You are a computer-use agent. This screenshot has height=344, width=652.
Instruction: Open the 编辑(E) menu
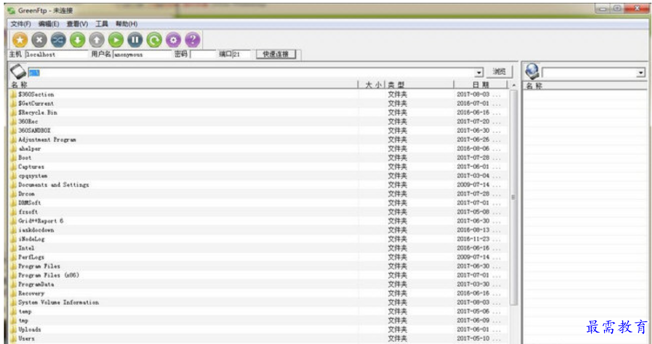coord(48,24)
